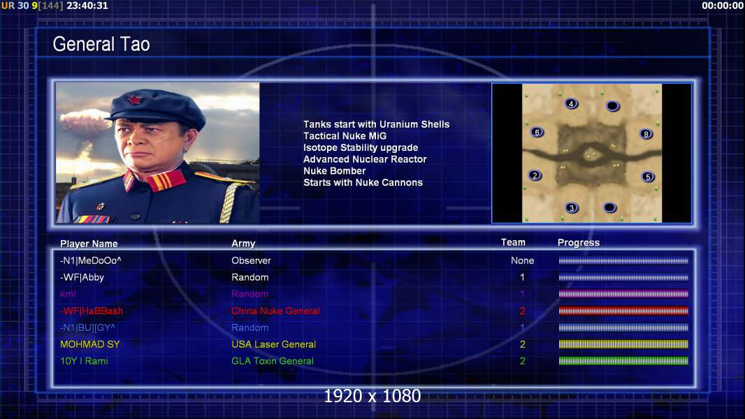The width and height of the screenshot is (745, 419).
Task: Click start position 5 on the minimap
Action: pos(648,177)
